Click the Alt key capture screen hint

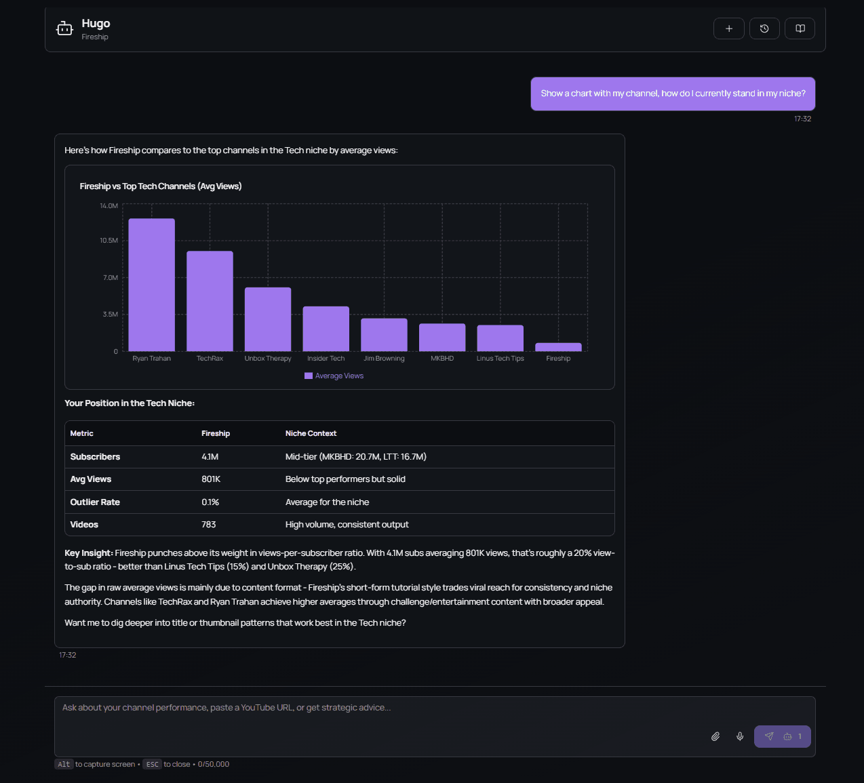pyautogui.click(x=64, y=764)
